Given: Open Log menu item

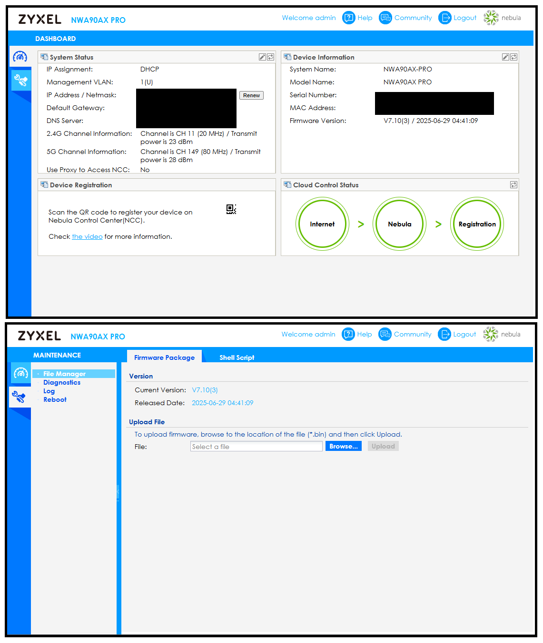Looking at the screenshot, I should click(x=49, y=391).
